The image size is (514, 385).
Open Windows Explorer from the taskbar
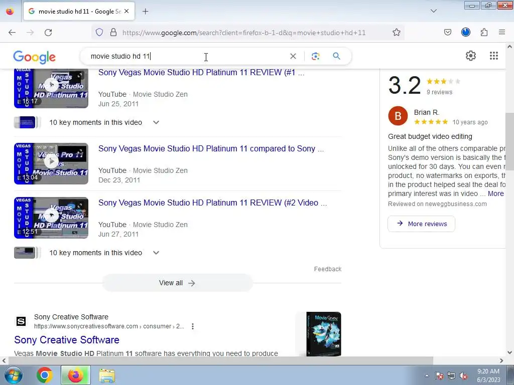[x=107, y=375]
